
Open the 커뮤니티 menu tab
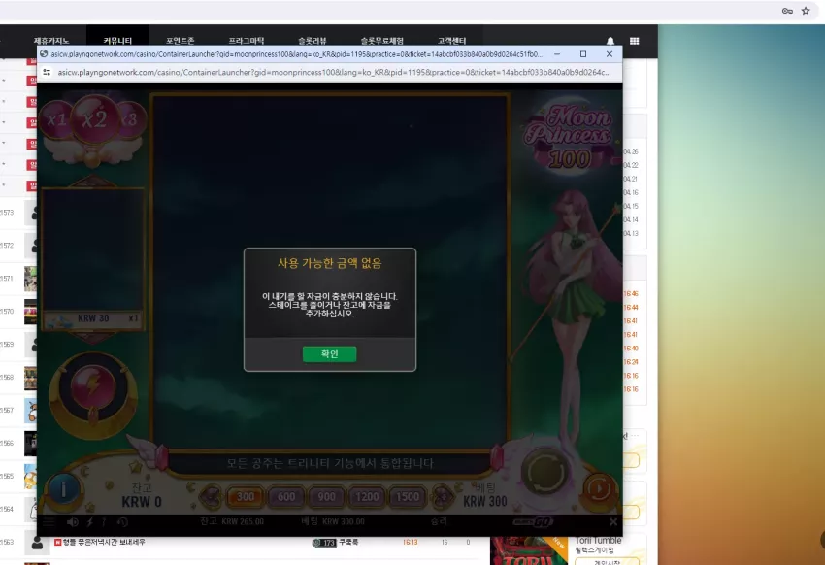[117, 41]
